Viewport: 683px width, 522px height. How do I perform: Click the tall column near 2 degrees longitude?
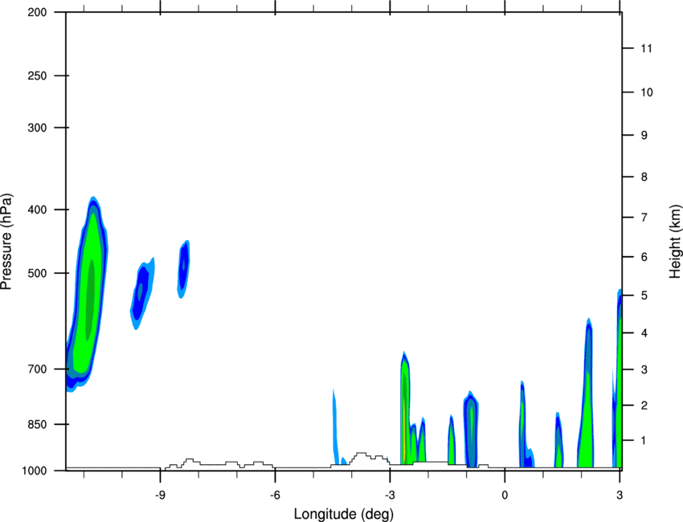pyautogui.click(x=586, y=394)
